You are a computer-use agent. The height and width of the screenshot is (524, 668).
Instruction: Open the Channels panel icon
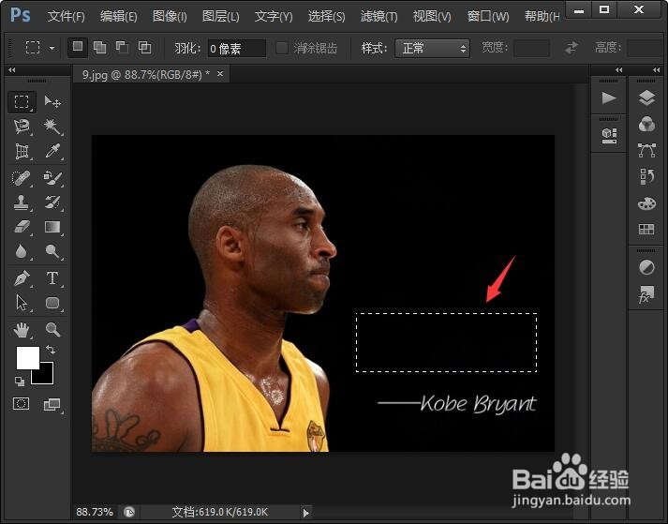(x=646, y=124)
